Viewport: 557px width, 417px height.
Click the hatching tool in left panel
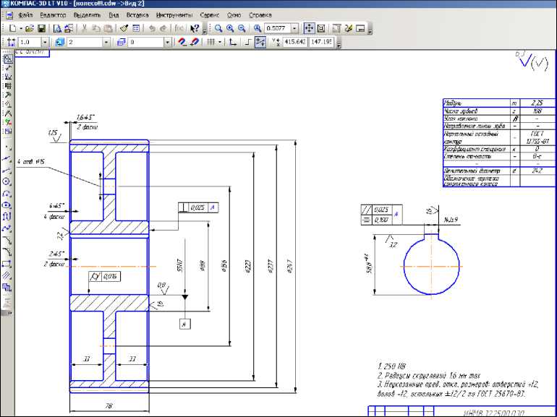click(x=7, y=275)
